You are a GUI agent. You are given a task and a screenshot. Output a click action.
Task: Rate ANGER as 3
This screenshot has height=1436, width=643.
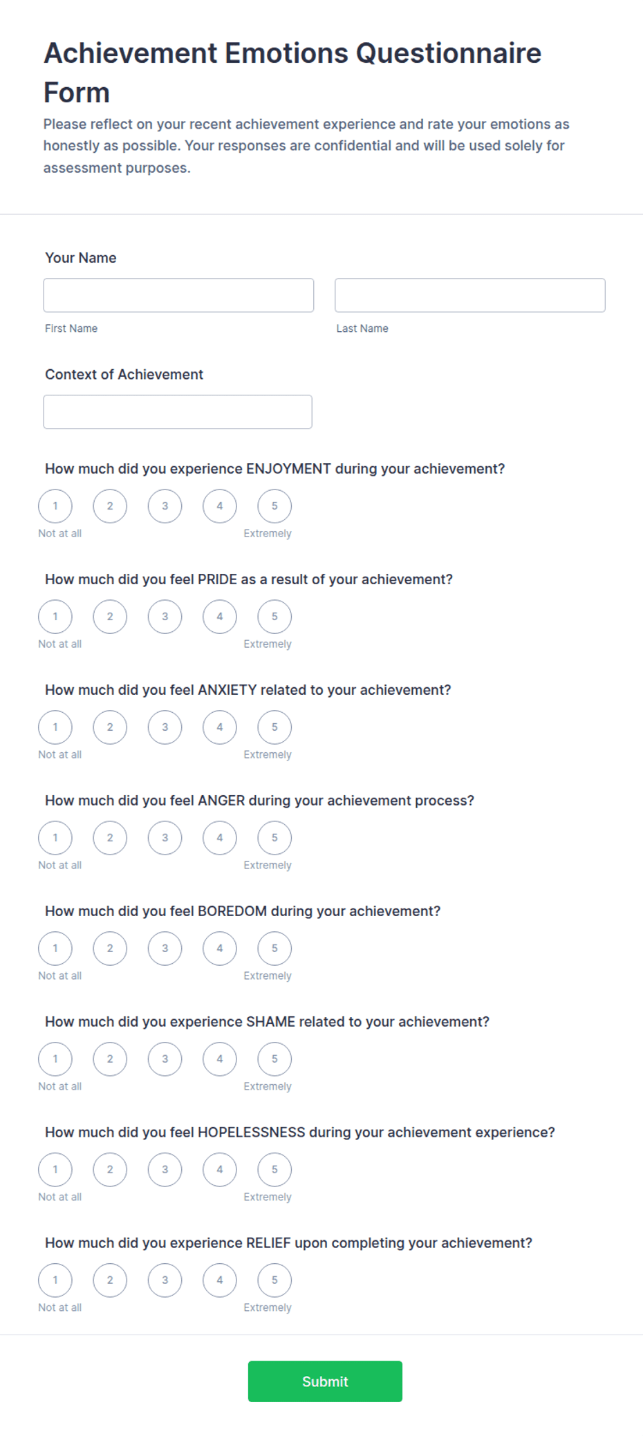point(165,838)
